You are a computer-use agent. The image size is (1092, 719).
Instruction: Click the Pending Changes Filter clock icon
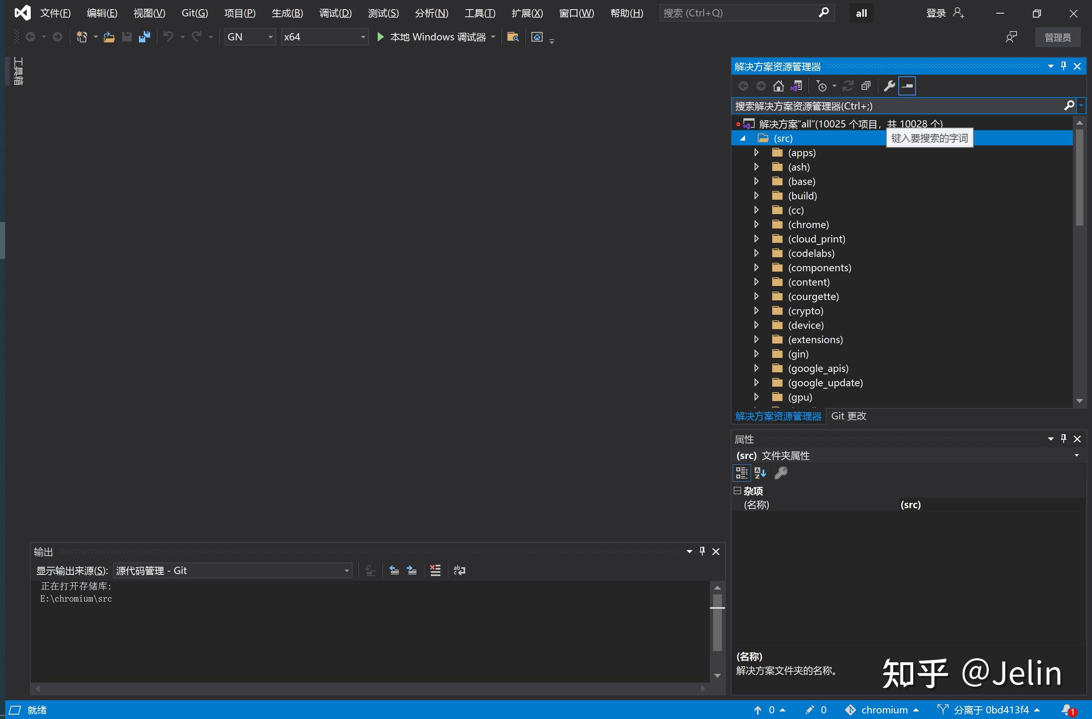coord(822,86)
